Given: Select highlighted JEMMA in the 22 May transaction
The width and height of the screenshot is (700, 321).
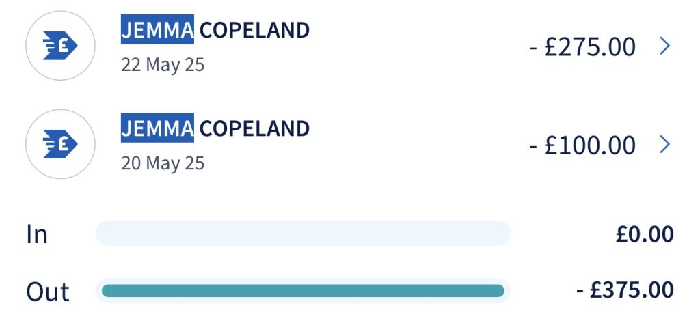Looking at the screenshot, I should pos(157,30).
